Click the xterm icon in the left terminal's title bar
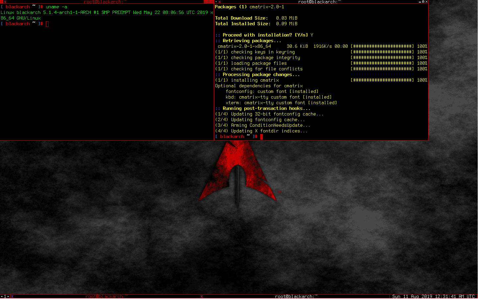The image size is (478, 299). [x=5, y=2]
